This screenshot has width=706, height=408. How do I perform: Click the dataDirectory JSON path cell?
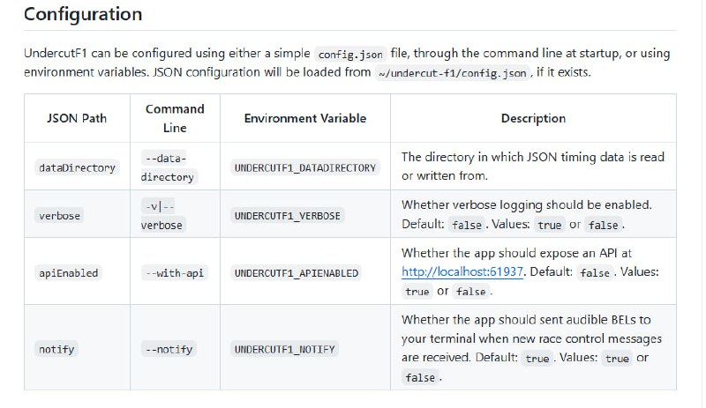click(x=77, y=167)
